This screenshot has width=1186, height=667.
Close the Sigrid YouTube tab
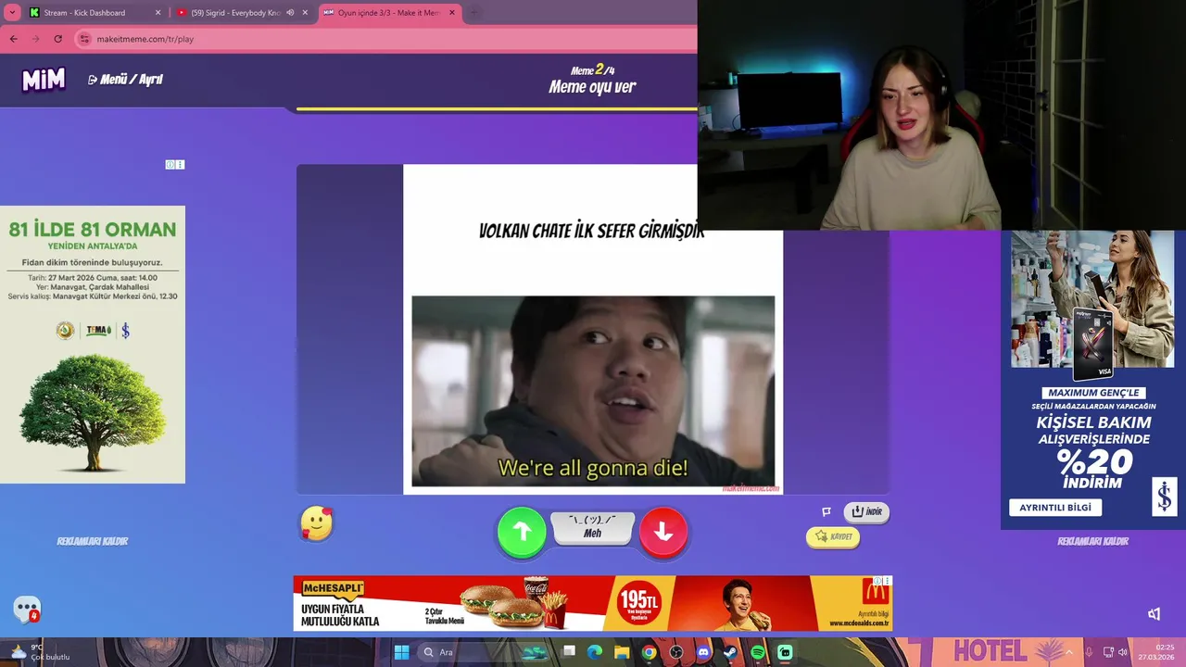[x=305, y=13]
